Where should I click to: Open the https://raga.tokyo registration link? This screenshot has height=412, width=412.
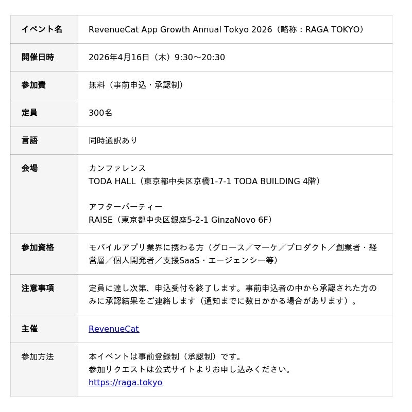coord(125,382)
